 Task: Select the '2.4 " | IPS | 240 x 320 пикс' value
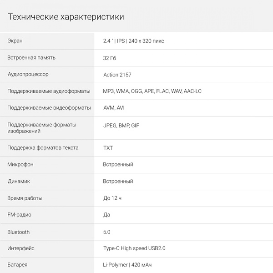coord(134,41)
